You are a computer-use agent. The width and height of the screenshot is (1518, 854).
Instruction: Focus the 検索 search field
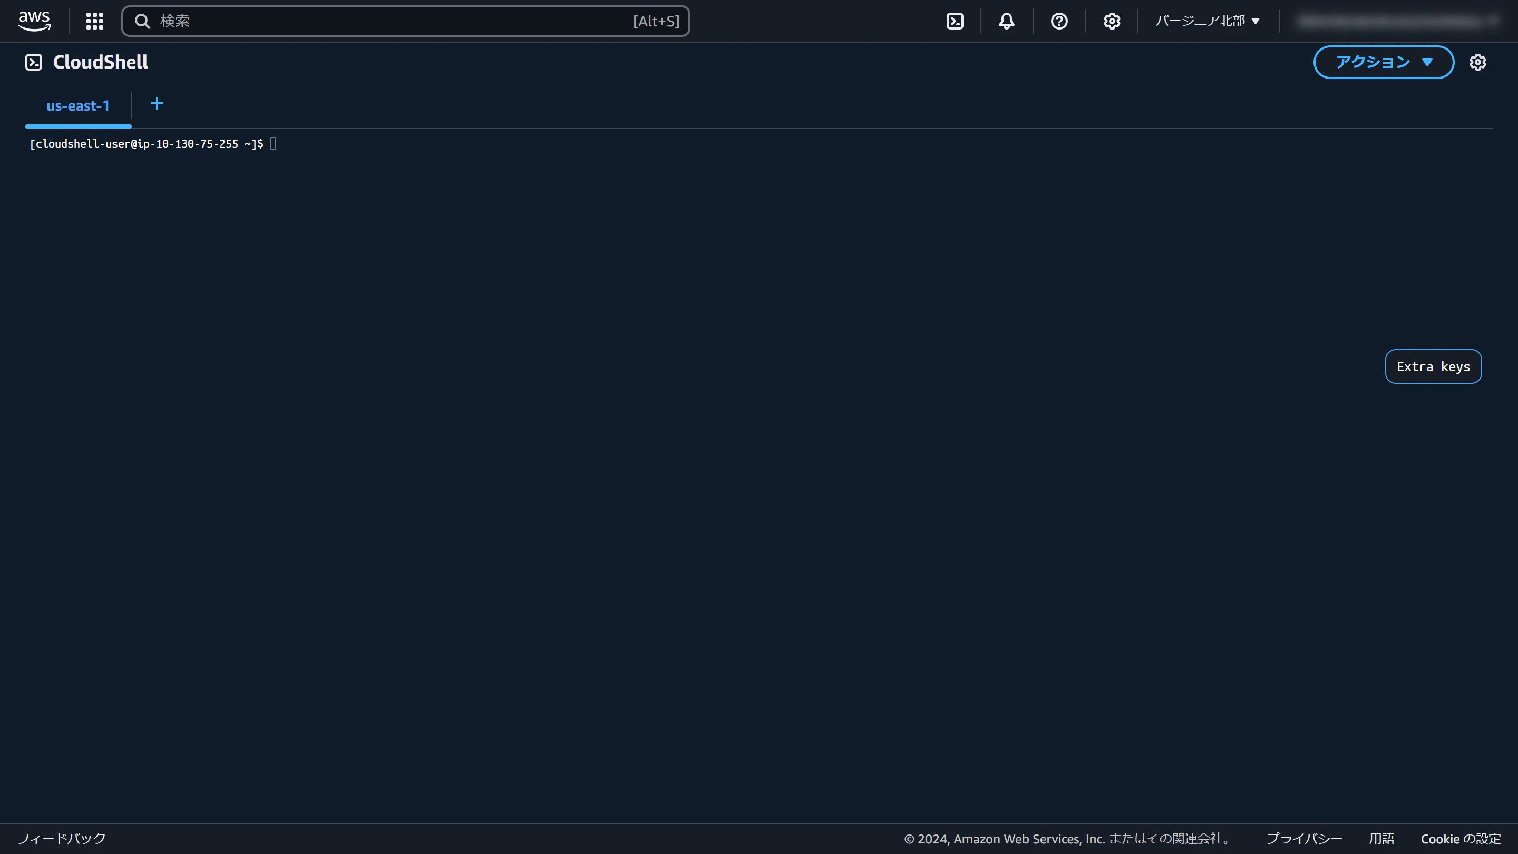405,21
